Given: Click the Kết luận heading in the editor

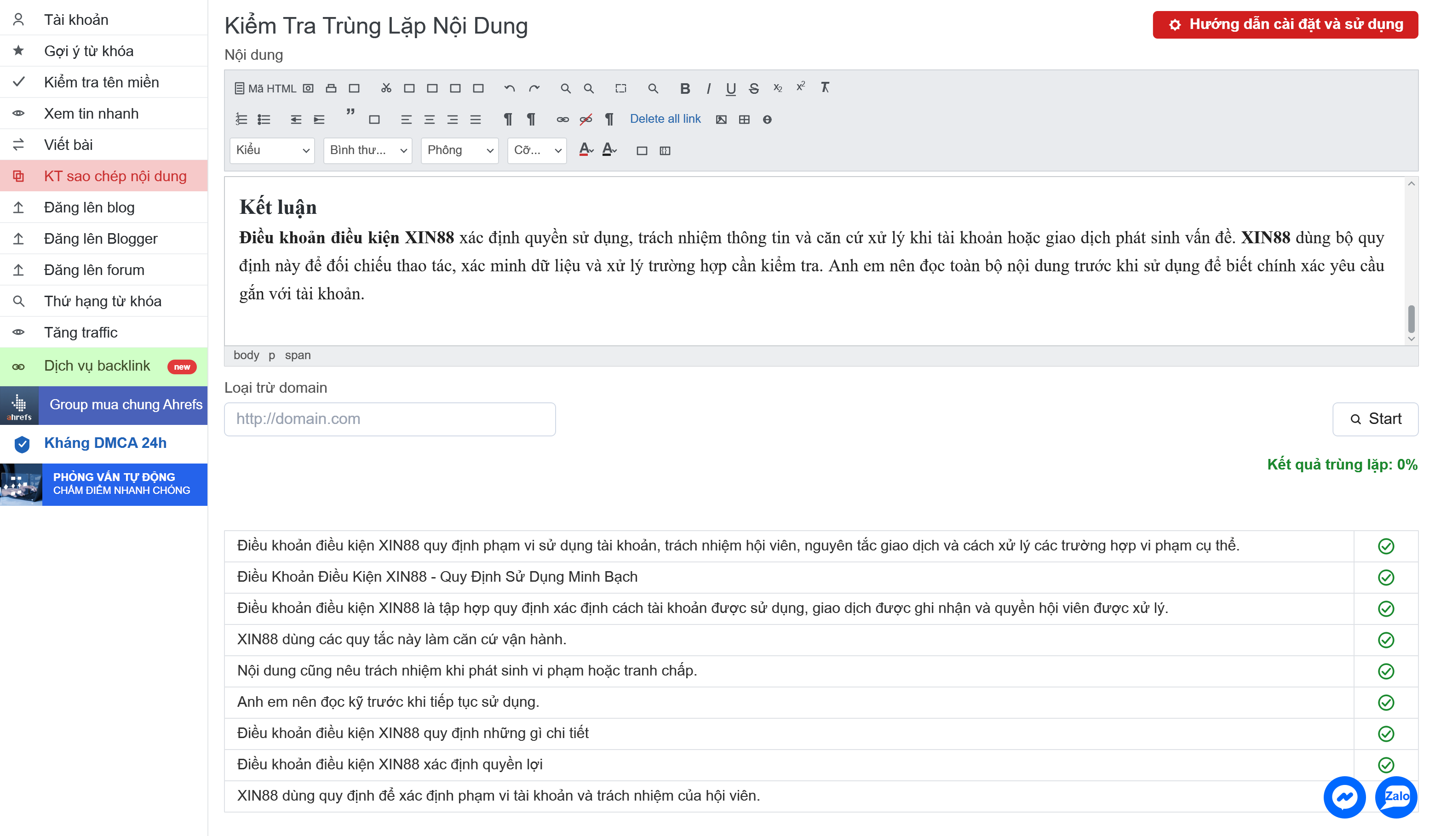Looking at the screenshot, I should [278, 207].
